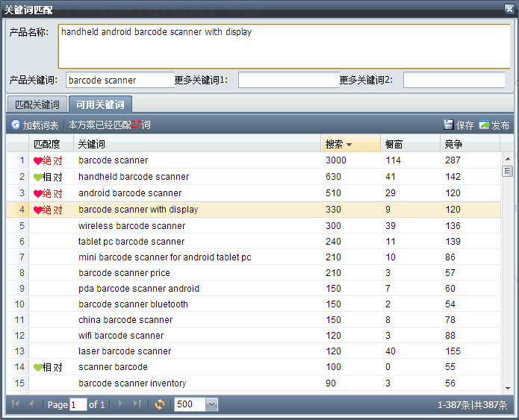Click the load word list icon
Screen dimensions: 519x420
click(x=16, y=125)
